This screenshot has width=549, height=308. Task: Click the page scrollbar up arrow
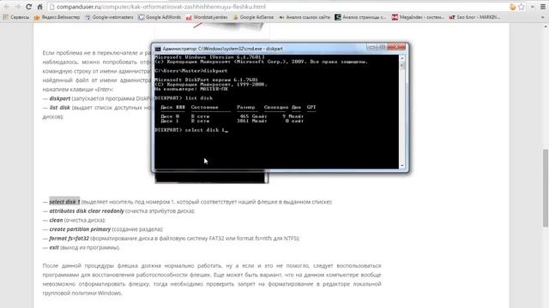546,27
